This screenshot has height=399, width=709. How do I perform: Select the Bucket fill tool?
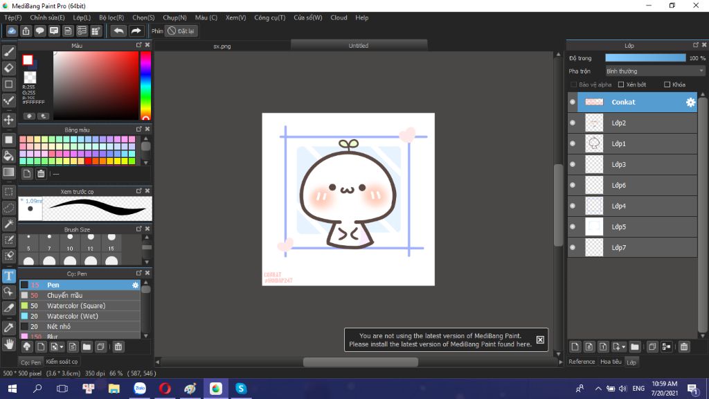pyautogui.click(x=8, y=156)
